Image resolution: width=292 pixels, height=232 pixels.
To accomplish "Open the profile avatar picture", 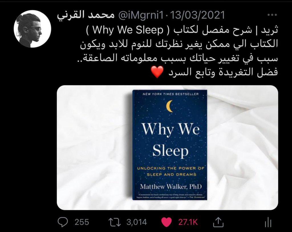I will click(x=33, y=29).
